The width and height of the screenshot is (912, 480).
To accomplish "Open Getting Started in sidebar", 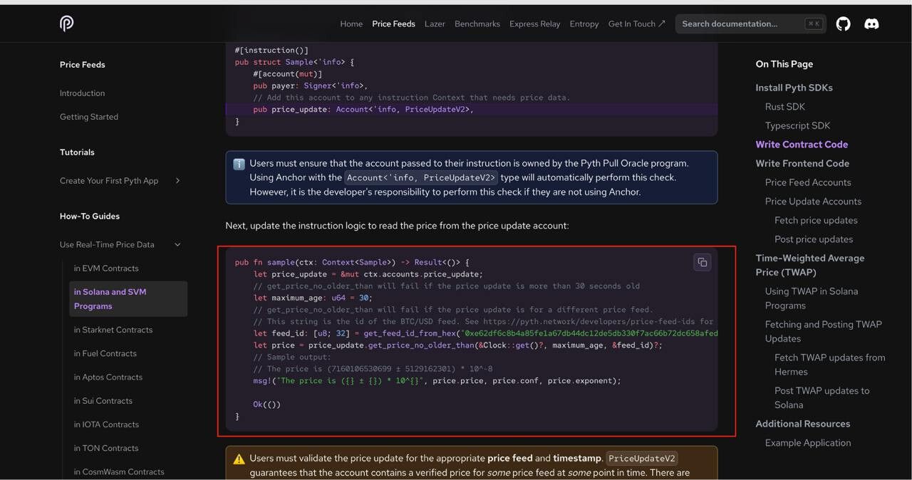I will click(89, 117).
